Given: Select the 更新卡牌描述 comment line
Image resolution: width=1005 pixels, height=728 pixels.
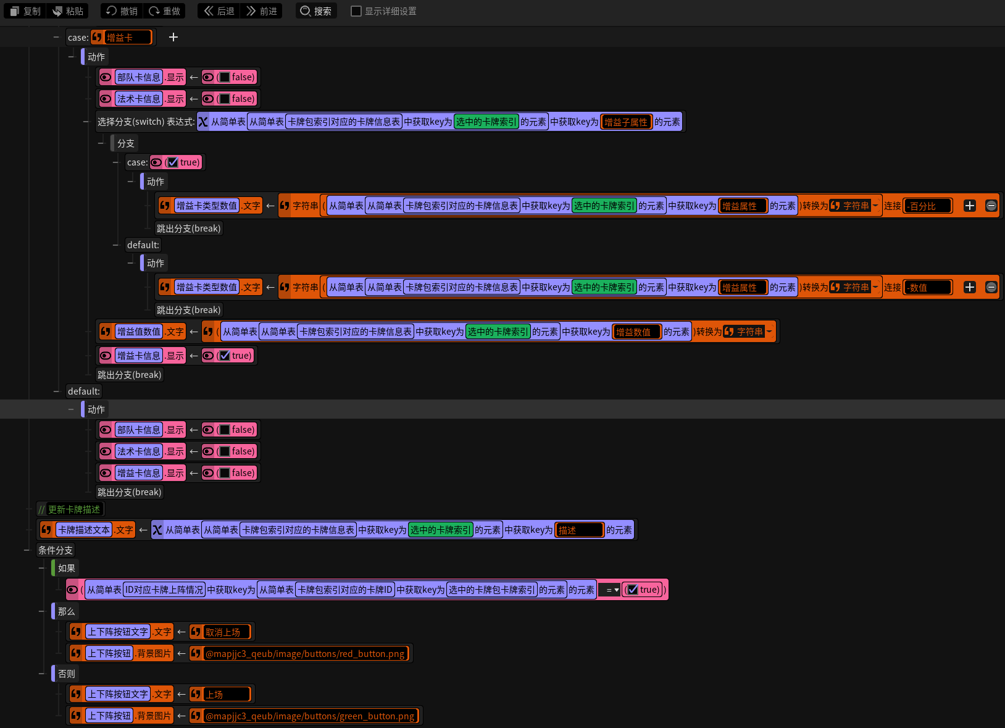Looking at the screenshot, I should pyautogui.click(x=70, y=509).
